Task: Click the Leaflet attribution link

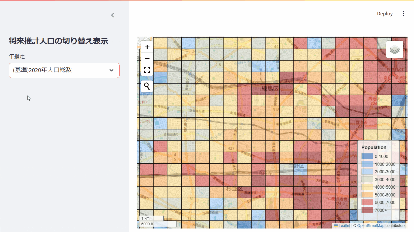Action: [344, 226]
